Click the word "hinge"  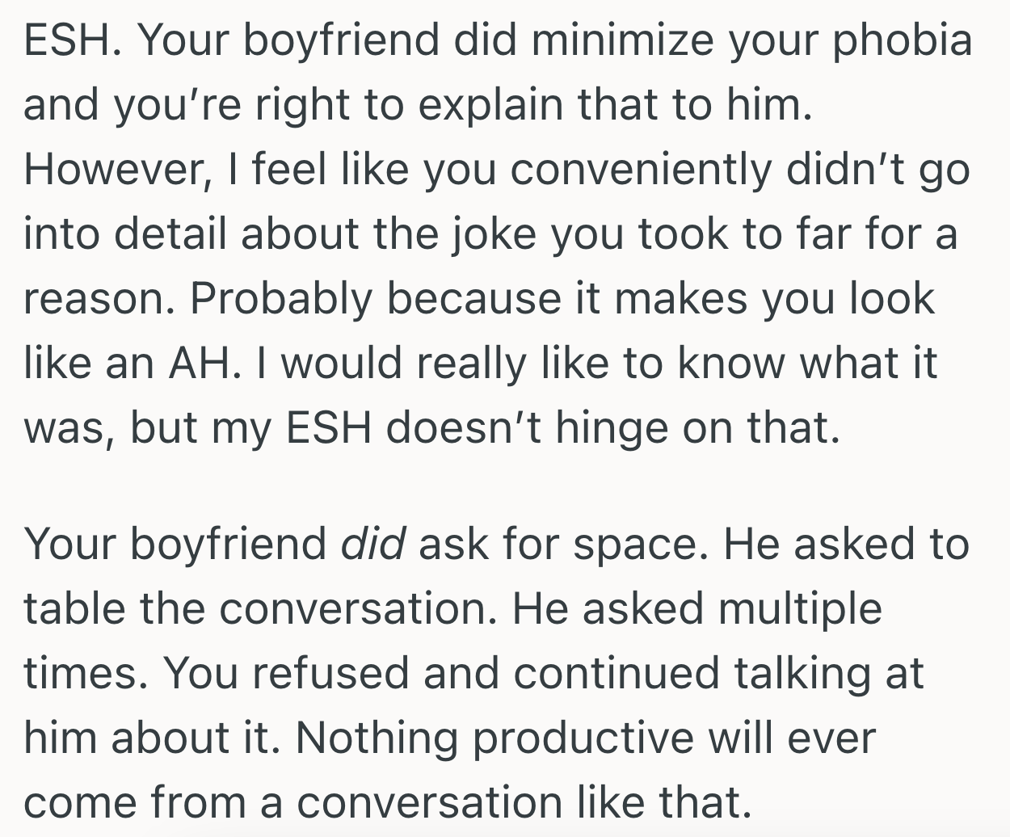point(607,428)
